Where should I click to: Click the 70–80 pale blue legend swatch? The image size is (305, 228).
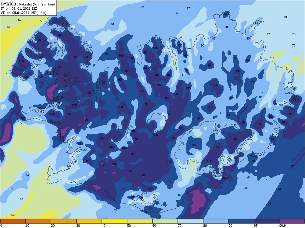[190, 221]
